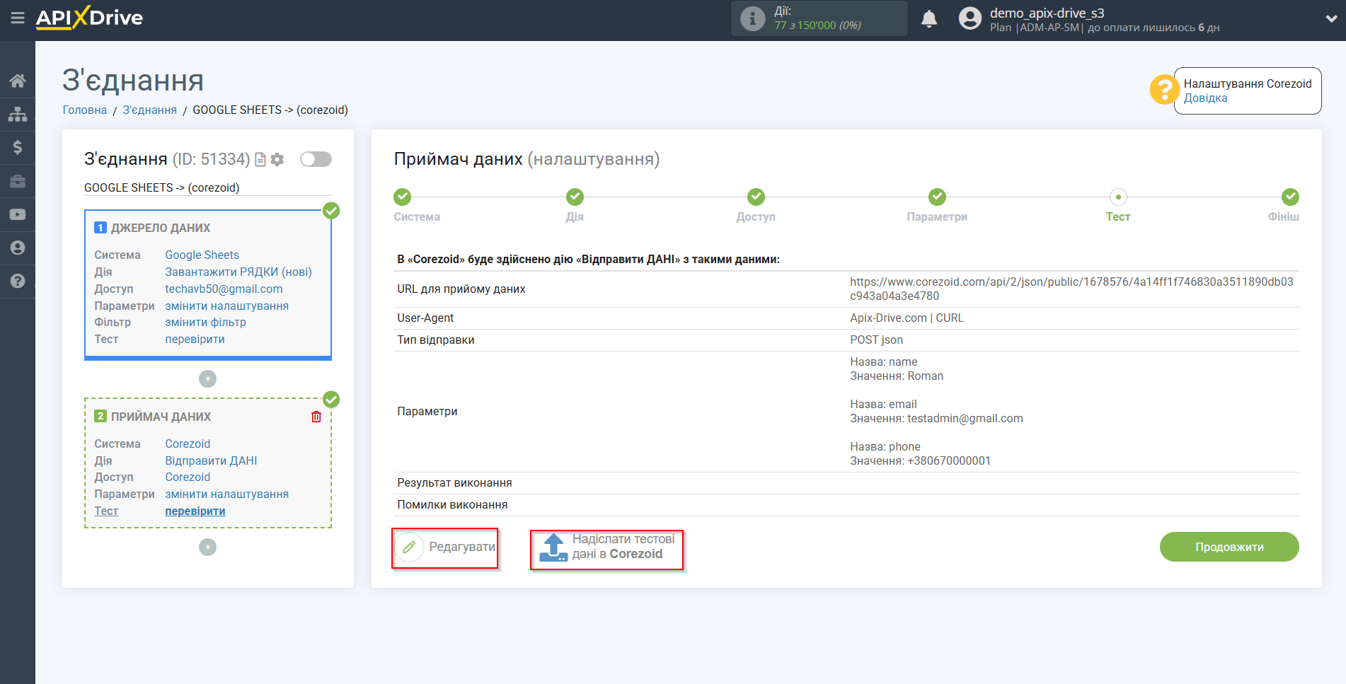The image size is (1346, 684).
Task: Open Відправити ДАНІ action link
Action: [x=211, y=460]
